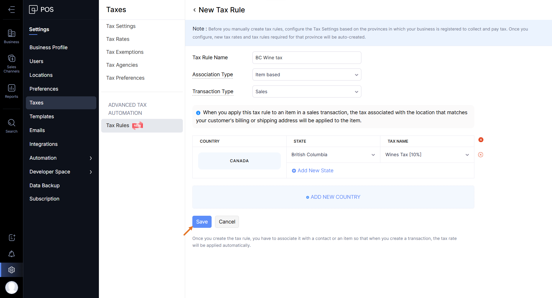Delete the British Columbia state row
552x298 pixels.
pyautogui.click(x=480, y=155)
